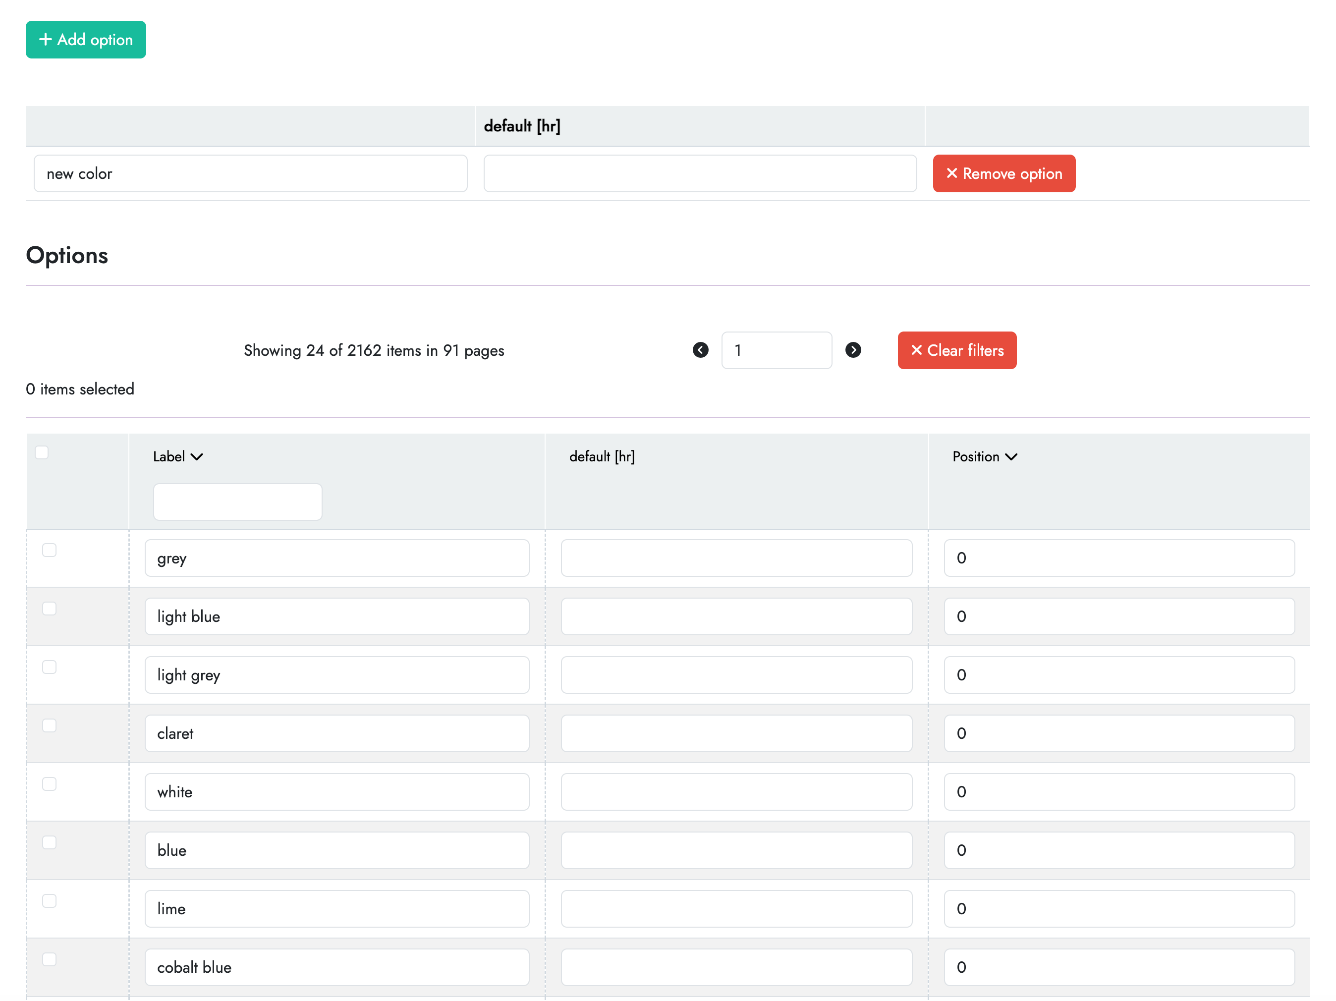Viewport: 1336px width, 1001px height.
Task: Go to previous page arrow icon
Action: pos(700,350)
